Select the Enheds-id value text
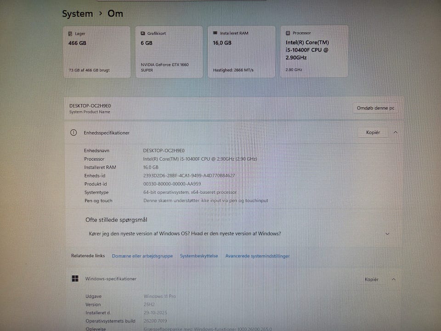The height and width of the screenshot is (331, 441). 189,176
